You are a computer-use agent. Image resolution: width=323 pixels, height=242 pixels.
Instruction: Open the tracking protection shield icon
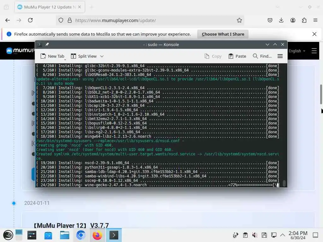click(61, 20)
